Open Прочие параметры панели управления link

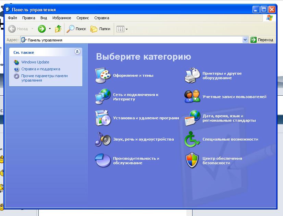pyautogui.click(x=45, y=78)
